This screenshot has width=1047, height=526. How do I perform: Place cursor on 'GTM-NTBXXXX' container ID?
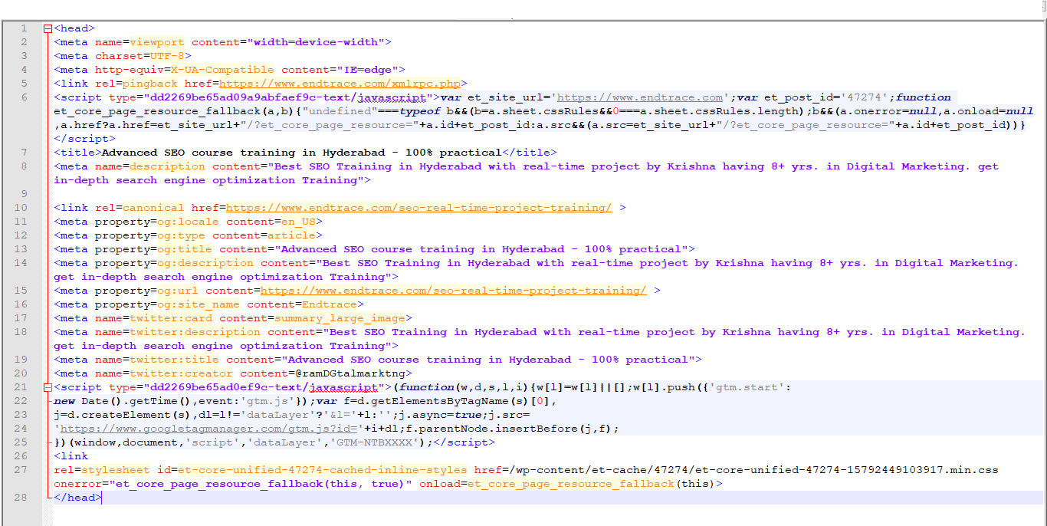coord(374,442)
